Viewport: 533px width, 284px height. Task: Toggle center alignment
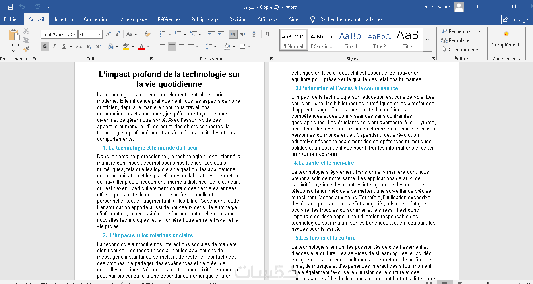pyautogui.click(x=172, y=46)
